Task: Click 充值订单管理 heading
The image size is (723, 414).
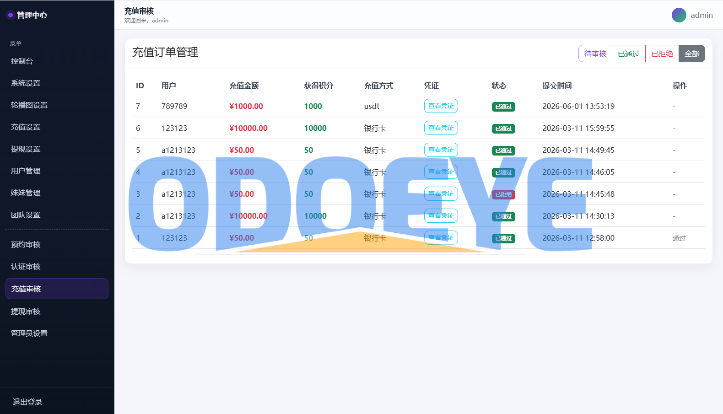Action: [x=165, y=52]
